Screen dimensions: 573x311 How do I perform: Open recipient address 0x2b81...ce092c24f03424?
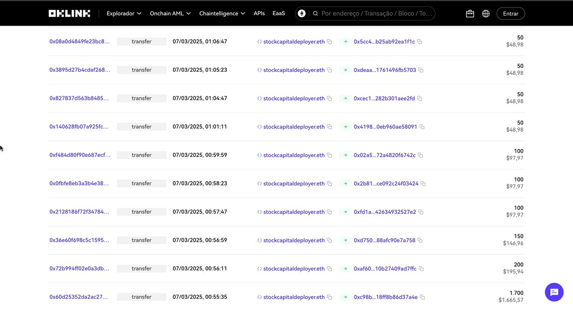point(386,183)
